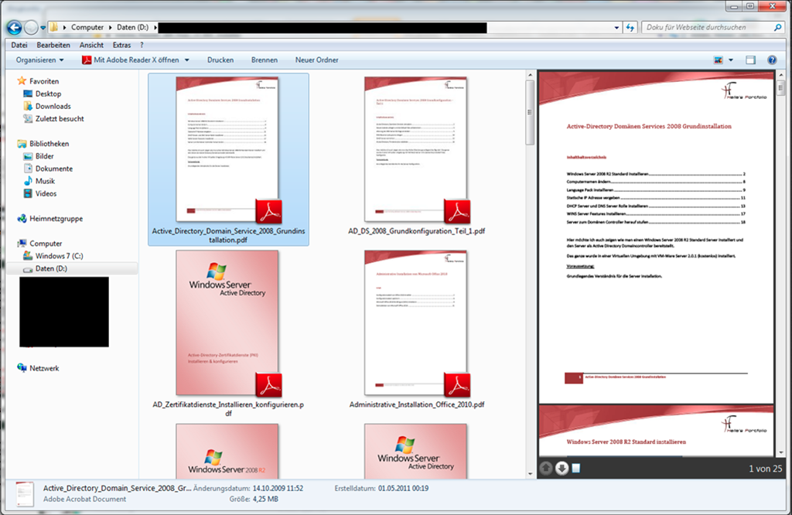Click the Neuer Ordner button
The height and width of the screenshot is (515, 792).
316,60
